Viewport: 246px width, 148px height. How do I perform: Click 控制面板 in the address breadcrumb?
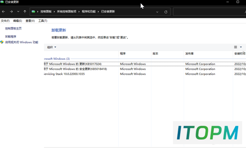point(46,12)
